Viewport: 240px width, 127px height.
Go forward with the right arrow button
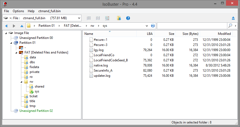(x=14, y=26)
